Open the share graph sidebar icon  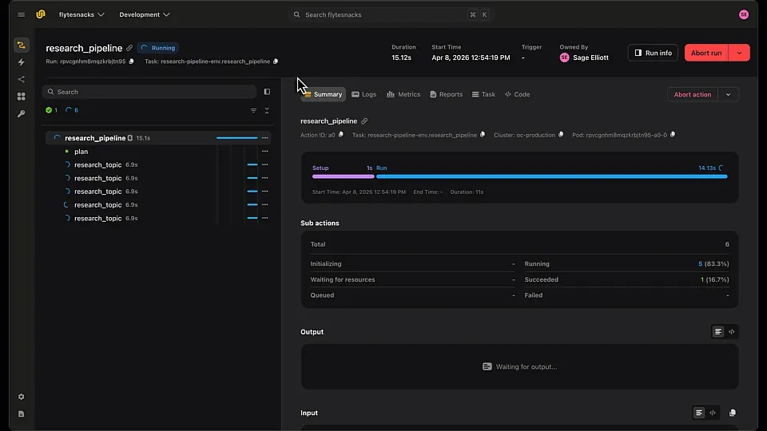(x=21, y=79)
